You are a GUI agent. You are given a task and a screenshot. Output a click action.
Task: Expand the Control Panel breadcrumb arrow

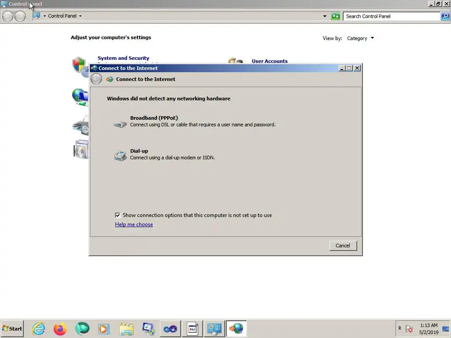[80, 16]
